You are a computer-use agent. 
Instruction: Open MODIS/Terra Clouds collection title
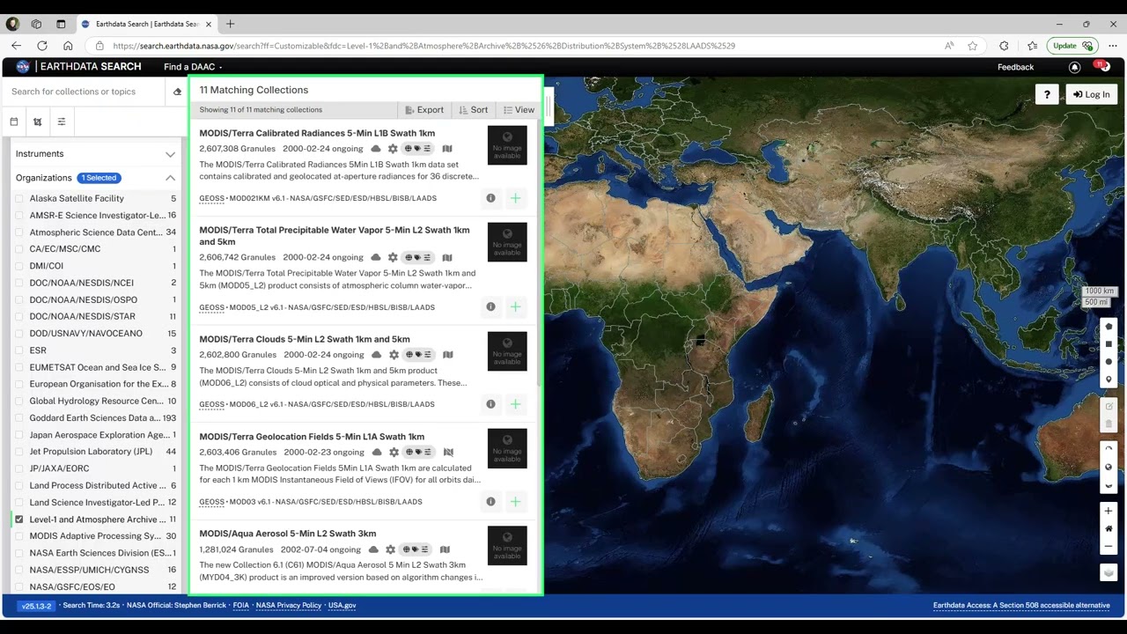pos(305,339)
